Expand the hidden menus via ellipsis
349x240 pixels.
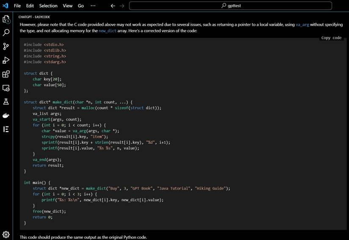(93, 6)
